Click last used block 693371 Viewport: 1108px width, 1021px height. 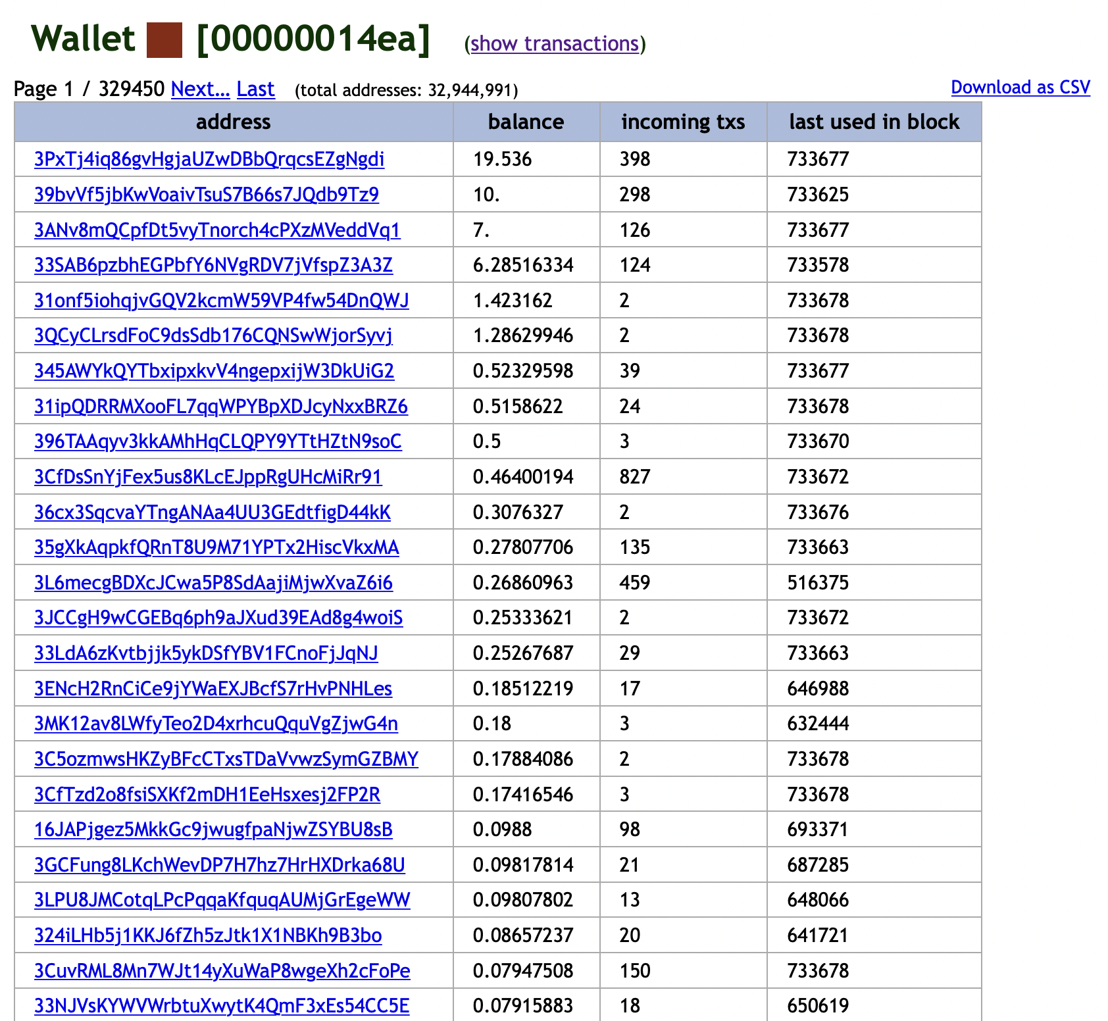click(x=818, y=830)
